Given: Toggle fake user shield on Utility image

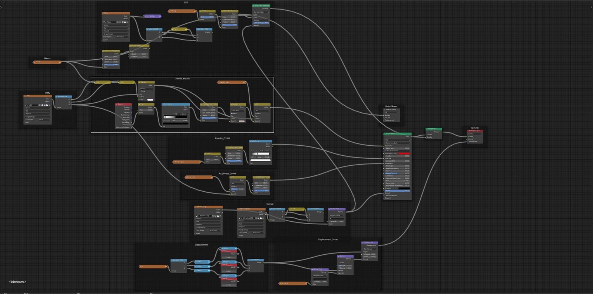Looking at the screenshot, I should [x=42, y=105].
